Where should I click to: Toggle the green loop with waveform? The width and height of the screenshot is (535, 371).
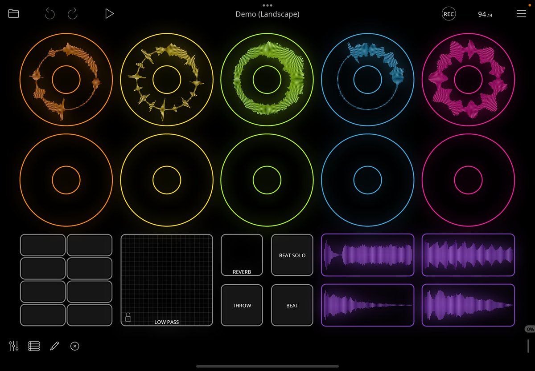coord(267,80)
